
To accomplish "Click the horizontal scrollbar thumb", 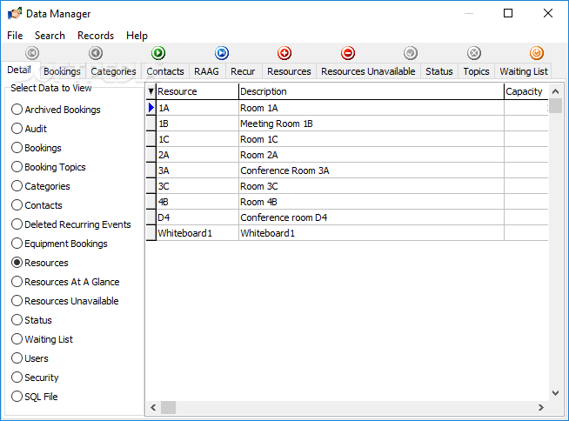I will click(x=169, y=408).
